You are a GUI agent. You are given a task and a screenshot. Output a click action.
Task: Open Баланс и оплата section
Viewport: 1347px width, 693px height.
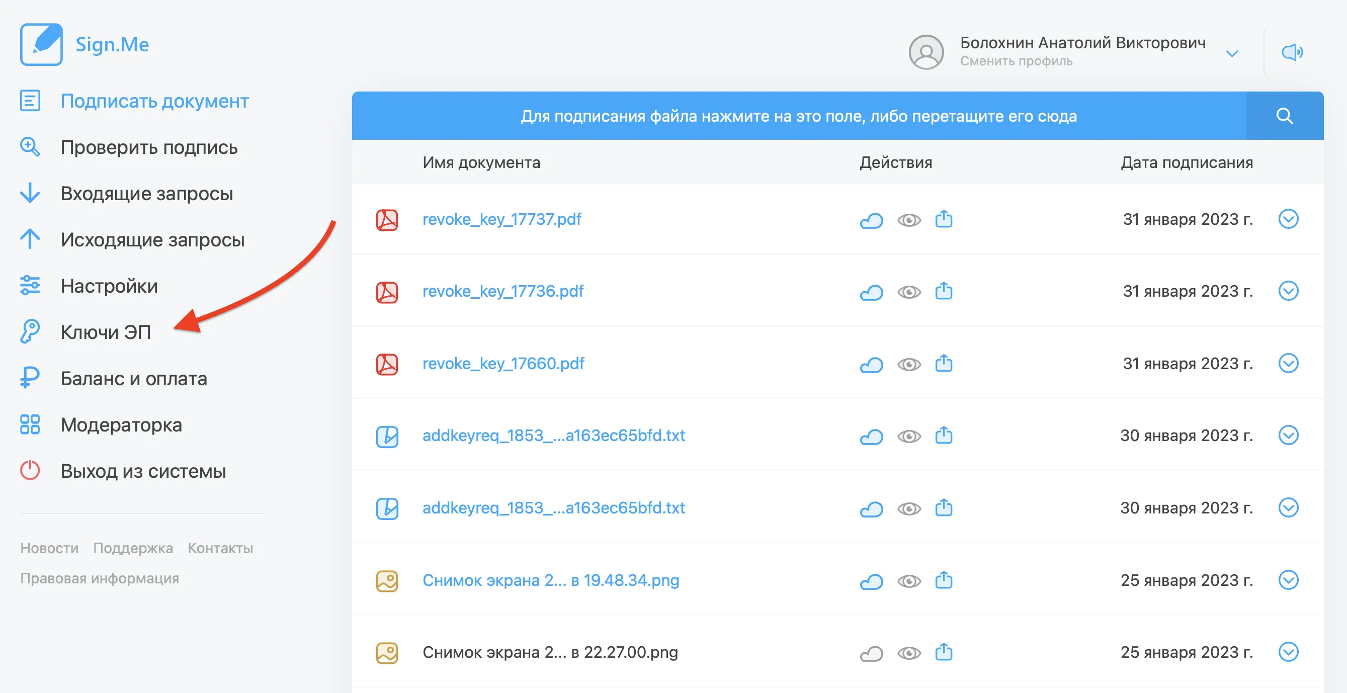pos(134,378)
